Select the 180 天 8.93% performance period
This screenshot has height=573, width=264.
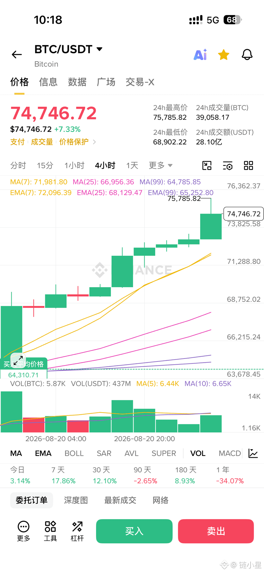[x=185, y=475]
